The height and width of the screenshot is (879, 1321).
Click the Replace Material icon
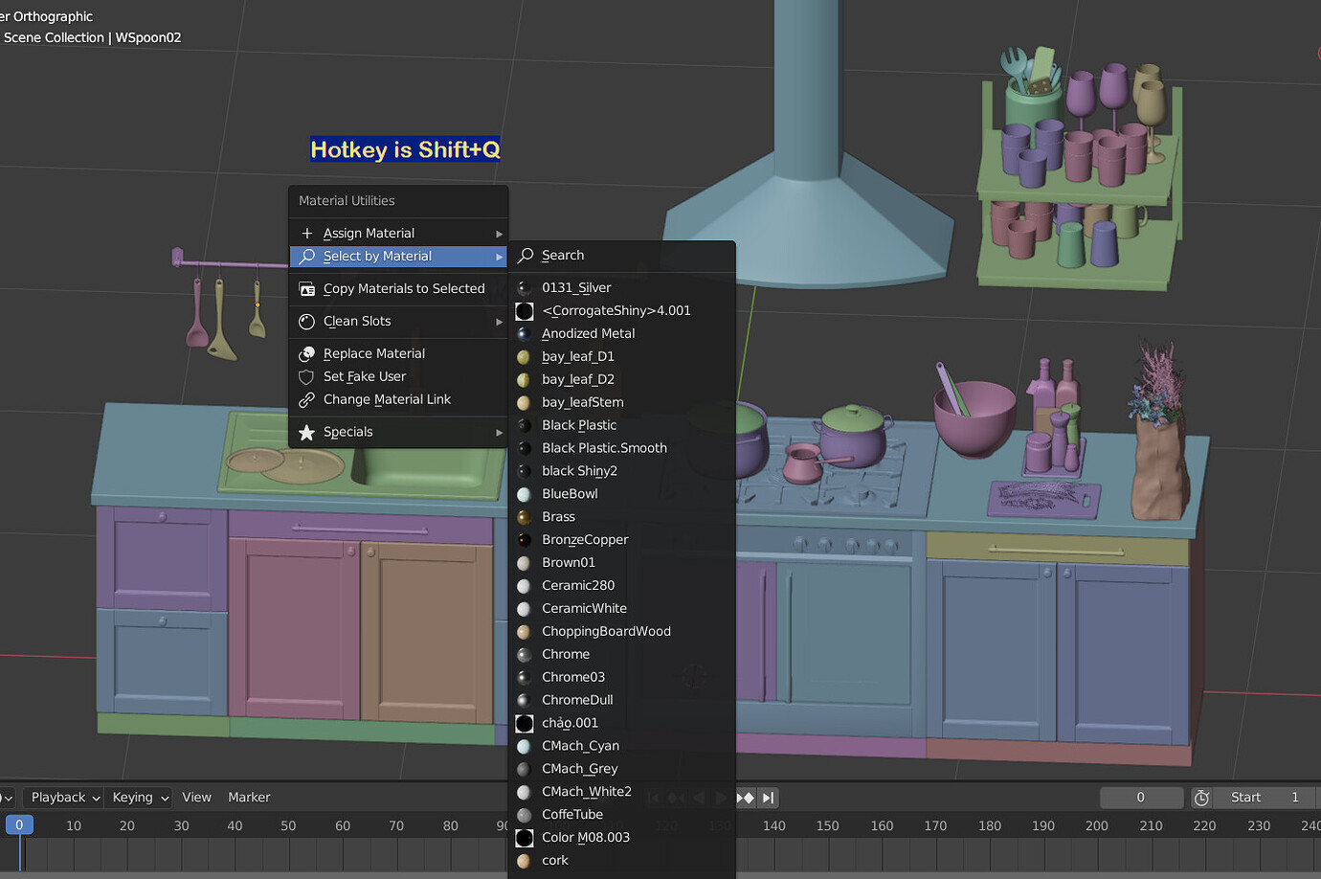pyautogui.click(x=306, y=353)
